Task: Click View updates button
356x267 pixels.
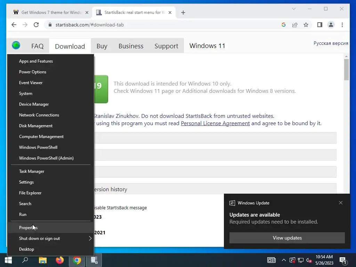Action: click(x=287, y=238)
